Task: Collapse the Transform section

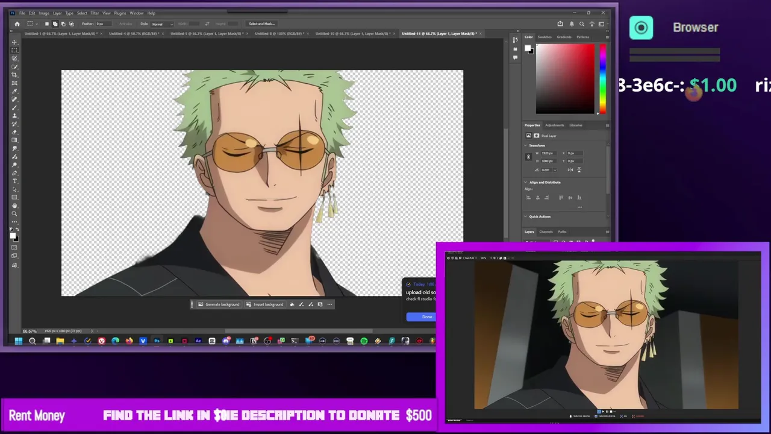Action: pyautogui.click(x=525, y=145)
